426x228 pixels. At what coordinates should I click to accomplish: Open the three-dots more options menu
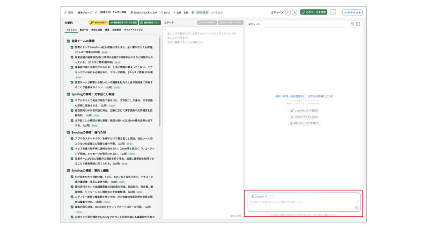tap(333, 12)
